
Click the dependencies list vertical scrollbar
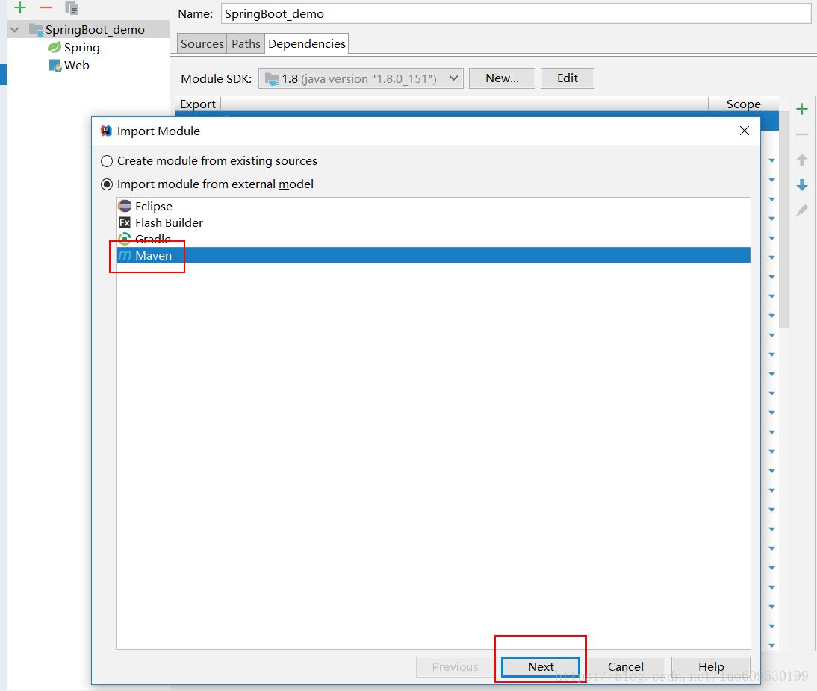pyautogui.click(x=783, y=219)
